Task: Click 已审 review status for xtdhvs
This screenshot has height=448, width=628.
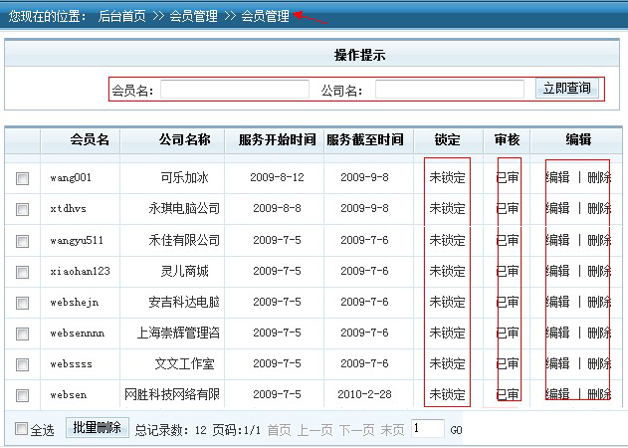Action: (x=508, y=208)
